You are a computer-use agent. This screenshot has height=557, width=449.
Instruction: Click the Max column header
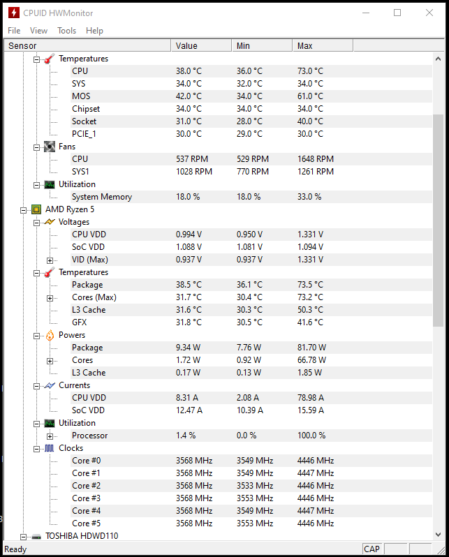click(x=323, y=46)
